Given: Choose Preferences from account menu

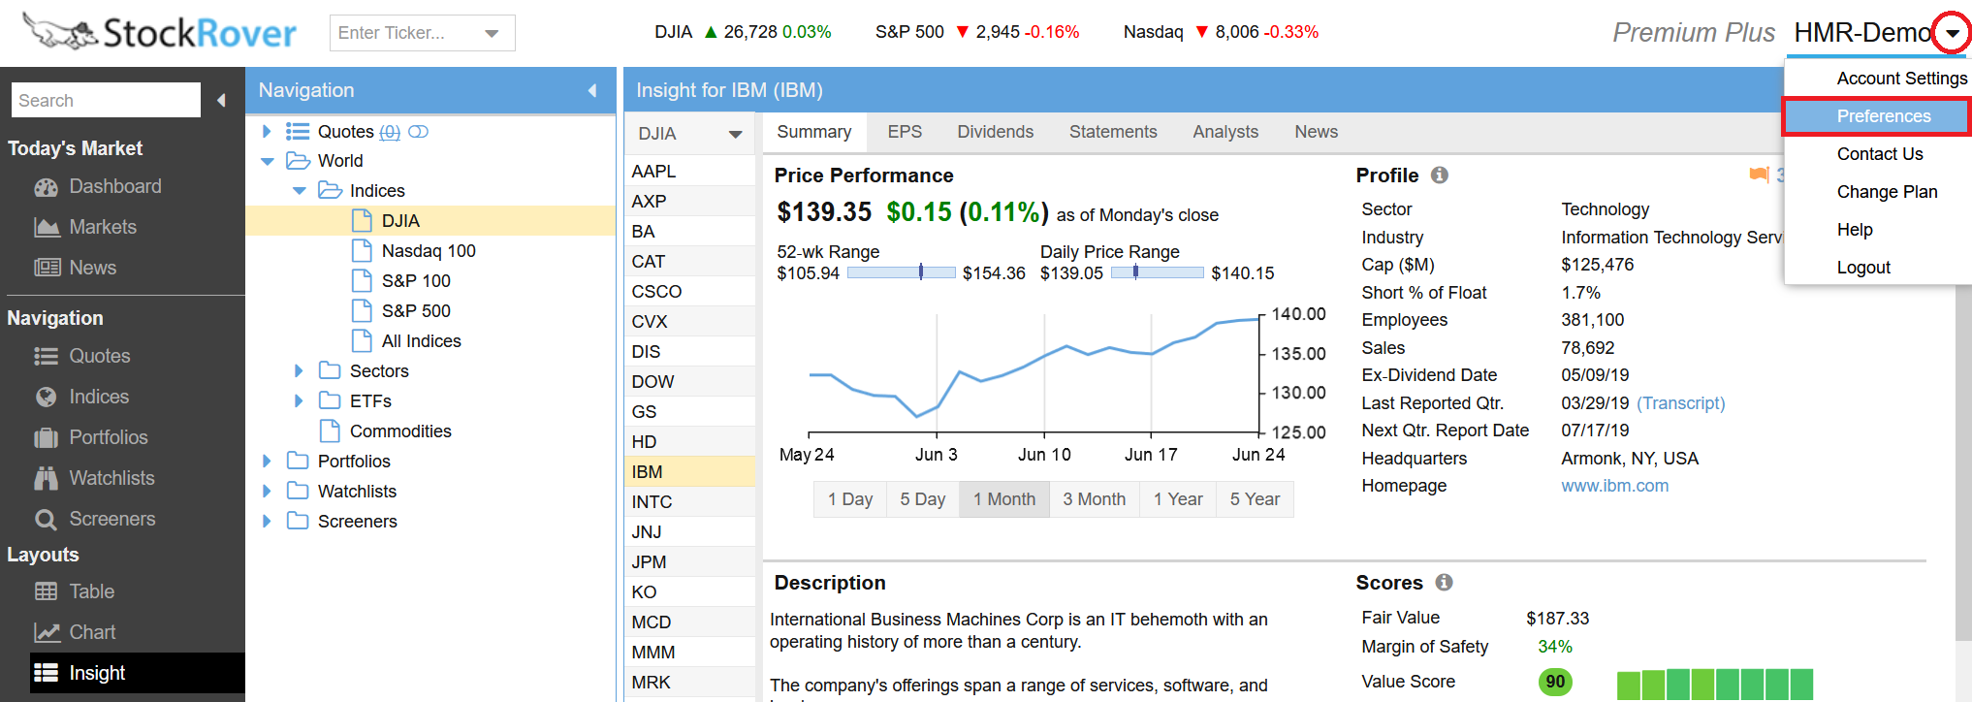Looking at the screenshot, I should (1883, 116).
